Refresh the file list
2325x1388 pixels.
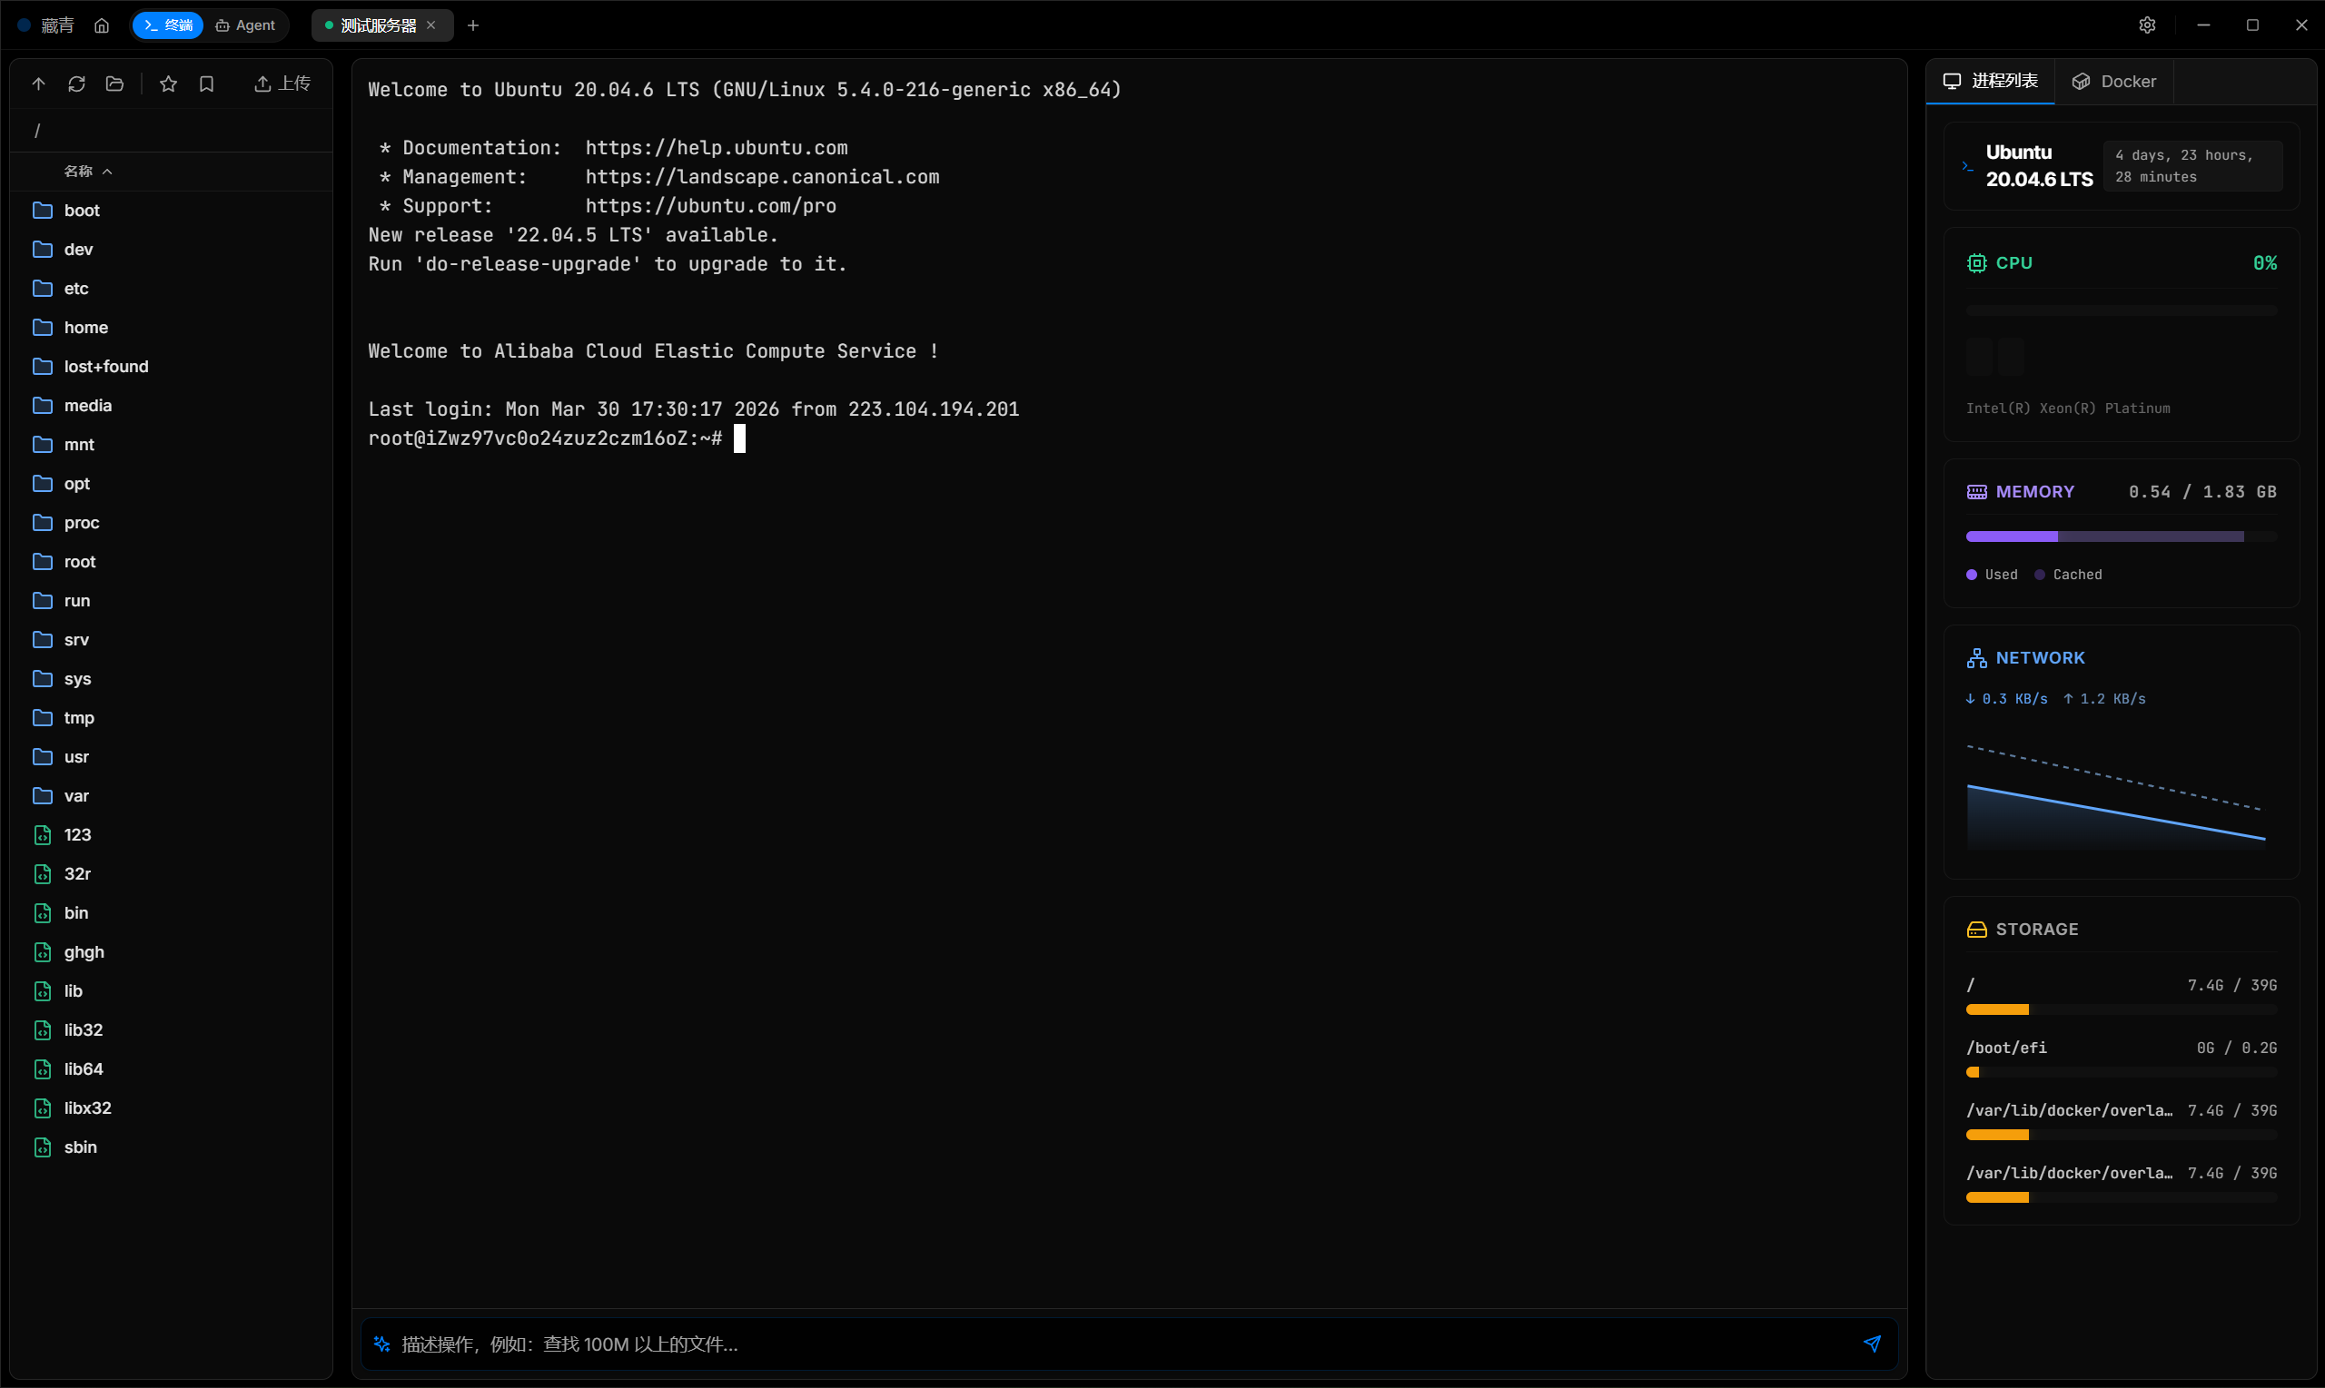click(x=76, y=84)
